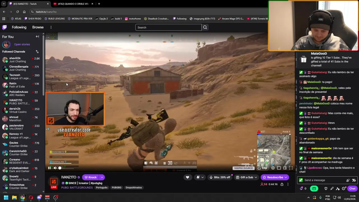Claim the green channel points chest
This screenshot has height=202, width=359.
(x=314, y=189)
